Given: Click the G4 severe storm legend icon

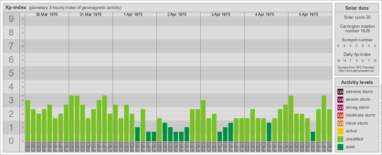Looking at the screenshot, I should (341, 100).
